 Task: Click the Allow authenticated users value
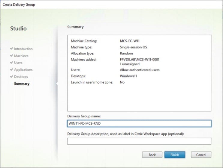[140, 70]
